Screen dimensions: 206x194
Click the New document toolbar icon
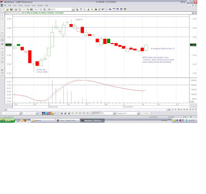(4, 9)
